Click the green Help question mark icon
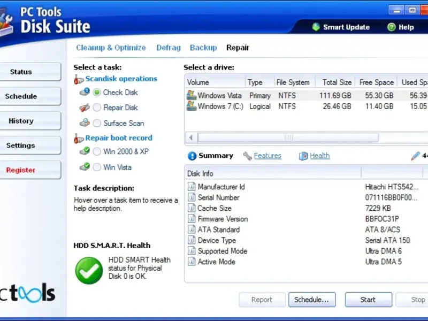 (x=391, y=27)
